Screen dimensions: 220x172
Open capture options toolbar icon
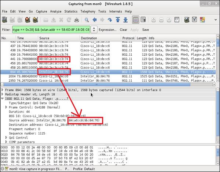pyautogui.click(x=12, y=20)
